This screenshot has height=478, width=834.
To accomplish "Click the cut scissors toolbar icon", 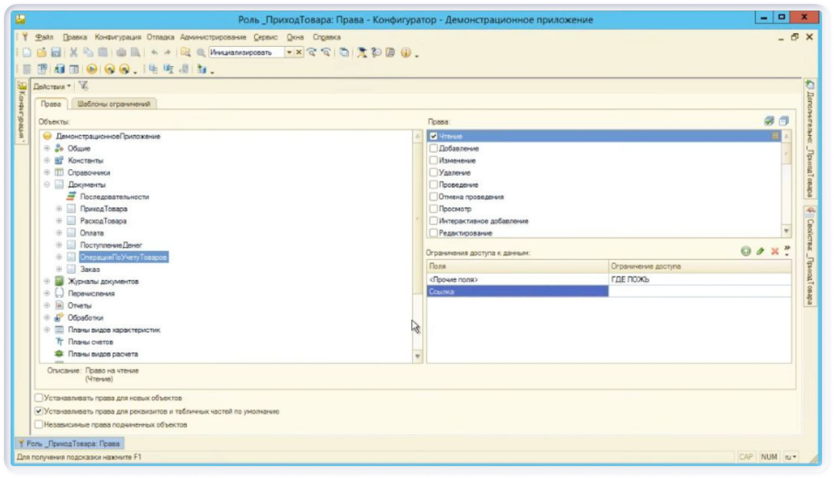I will point(74,53).
